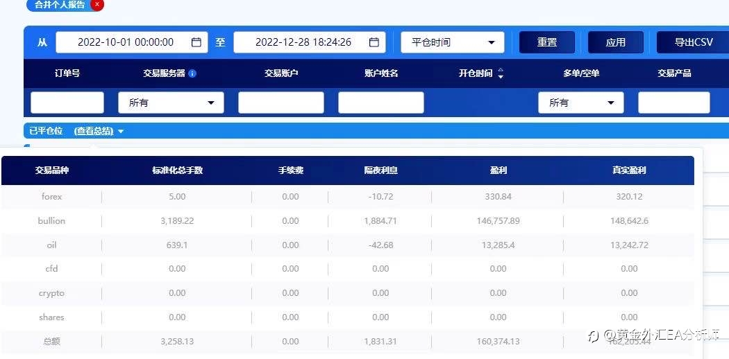Screen dimensions: 729x359
Task: Click total profit value 160,374.13
Action: click(x=498, y=342)
